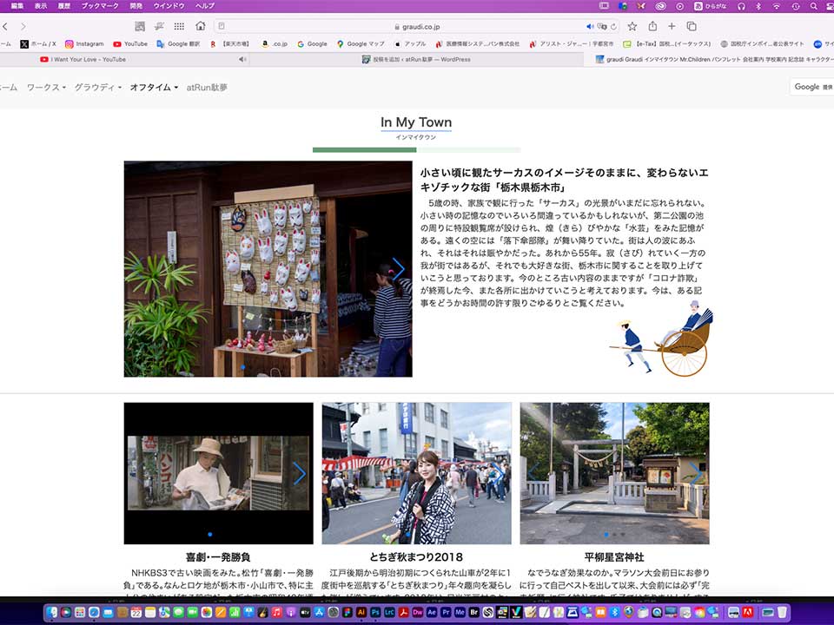Image resolution: width=834 pixels, height=625 pixels.
Task: Switch to the WordPress atRun駄夢 tab
Action: (417, 59)
